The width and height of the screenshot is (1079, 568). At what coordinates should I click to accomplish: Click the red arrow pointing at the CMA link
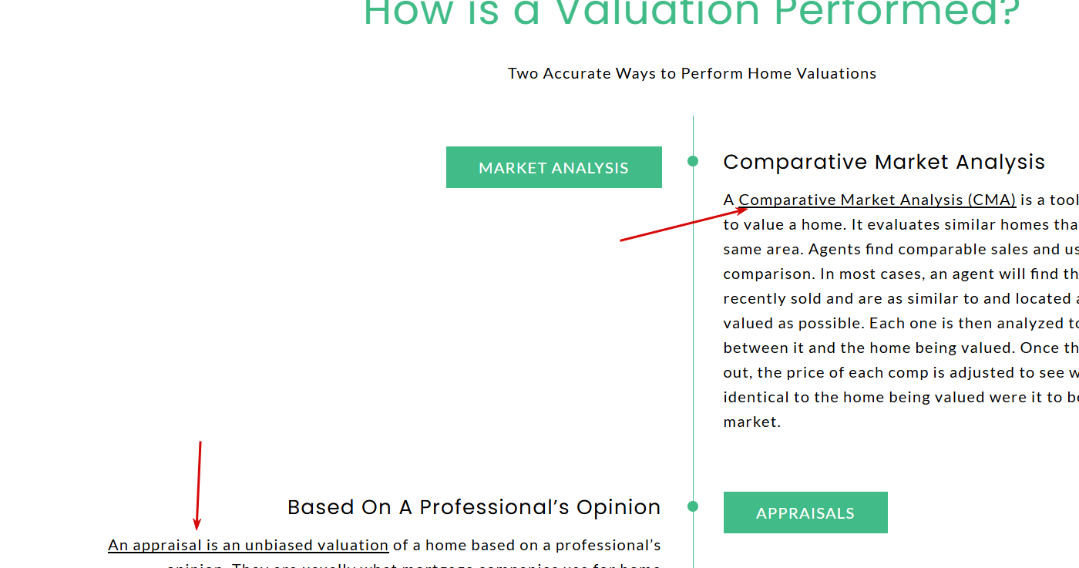[684, 224]
